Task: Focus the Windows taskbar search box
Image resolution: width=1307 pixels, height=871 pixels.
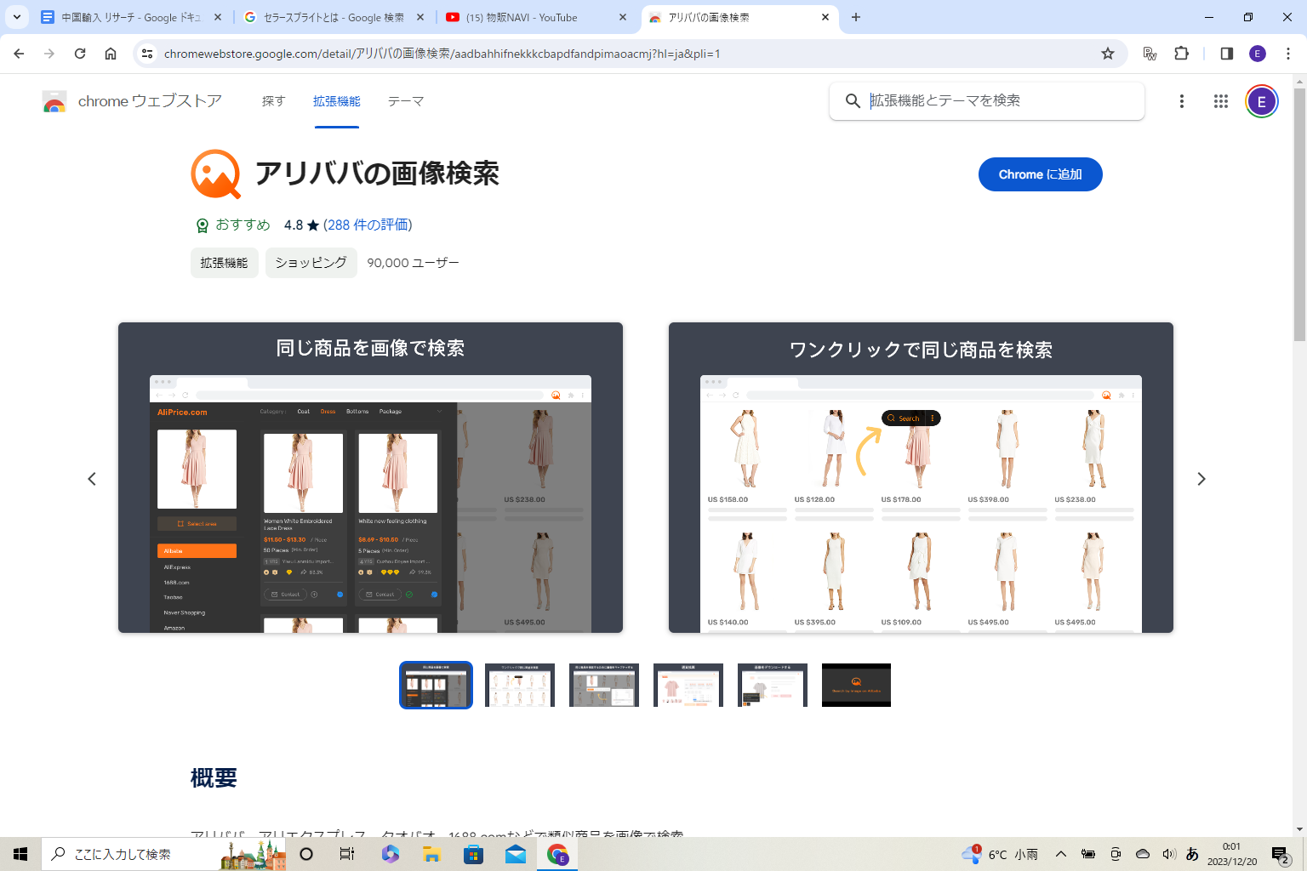Action: (x=165, y=854)
